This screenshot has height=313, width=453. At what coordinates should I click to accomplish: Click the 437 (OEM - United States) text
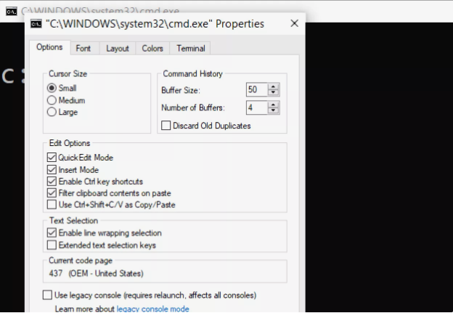coord(97,273)
